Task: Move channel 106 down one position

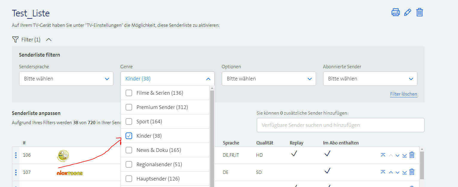Action: 397,155
